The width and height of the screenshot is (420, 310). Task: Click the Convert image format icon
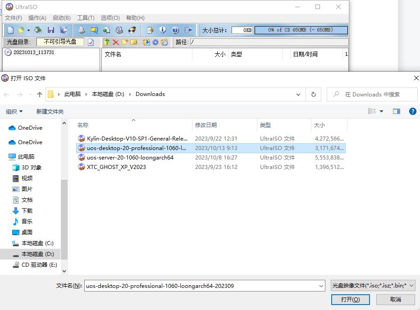coord(94,30)
